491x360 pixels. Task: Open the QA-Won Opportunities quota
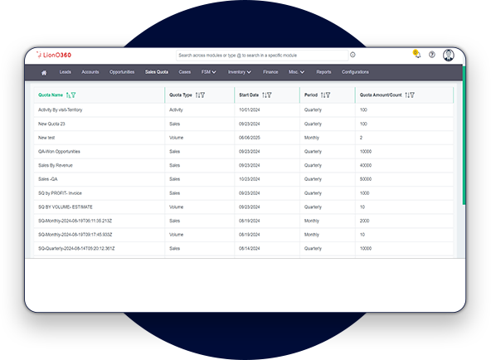(x=59, y=152)
